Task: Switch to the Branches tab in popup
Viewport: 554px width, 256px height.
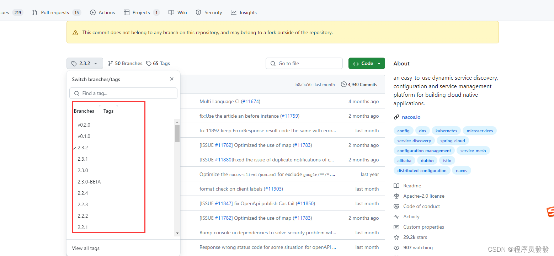Action: (x=84, y=111)
